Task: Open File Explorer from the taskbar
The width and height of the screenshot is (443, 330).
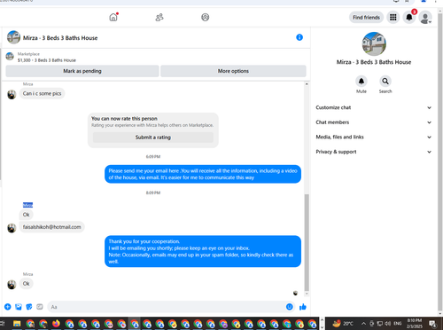Action: 17,324
